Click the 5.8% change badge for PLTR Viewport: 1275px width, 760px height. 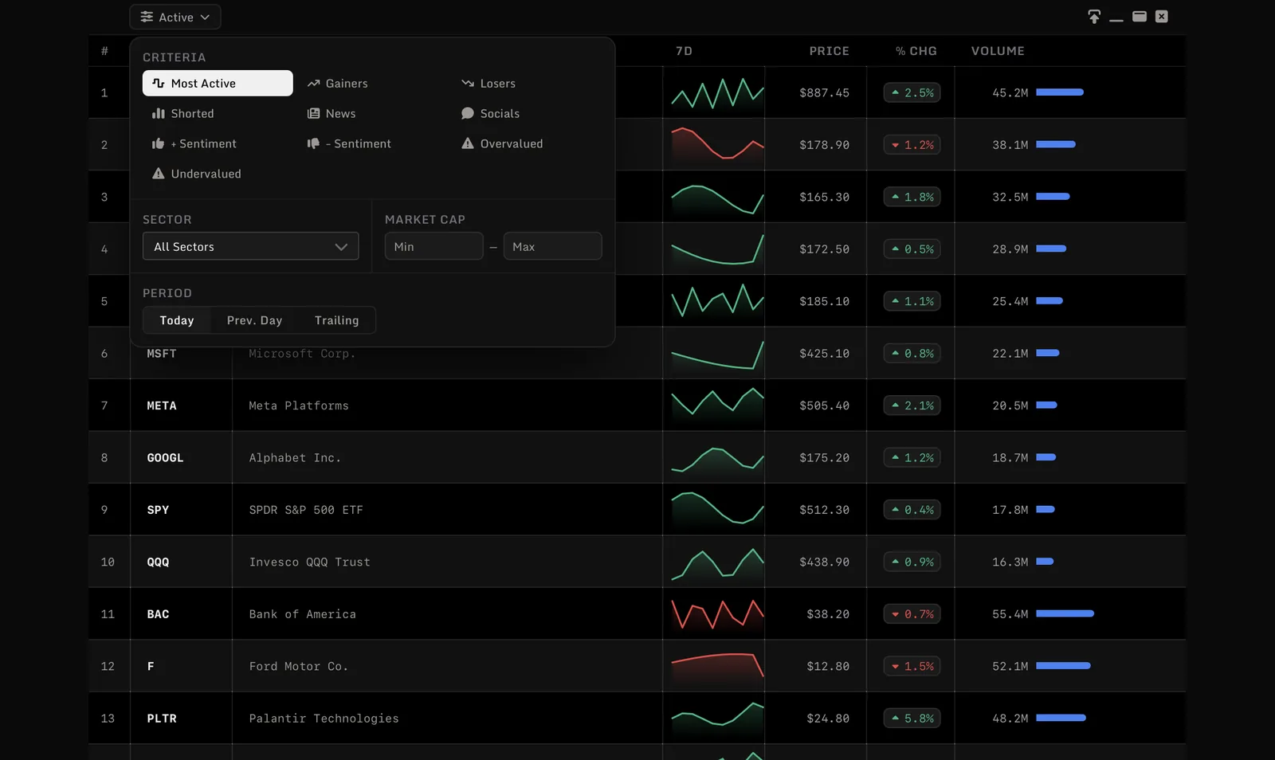click(x=912, y=719)
